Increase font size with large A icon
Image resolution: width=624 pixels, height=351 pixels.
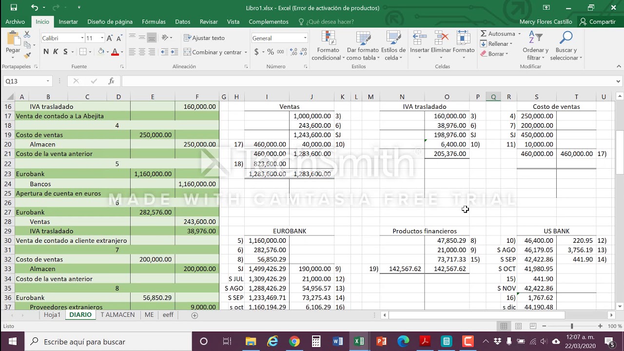tap(110, 38)
